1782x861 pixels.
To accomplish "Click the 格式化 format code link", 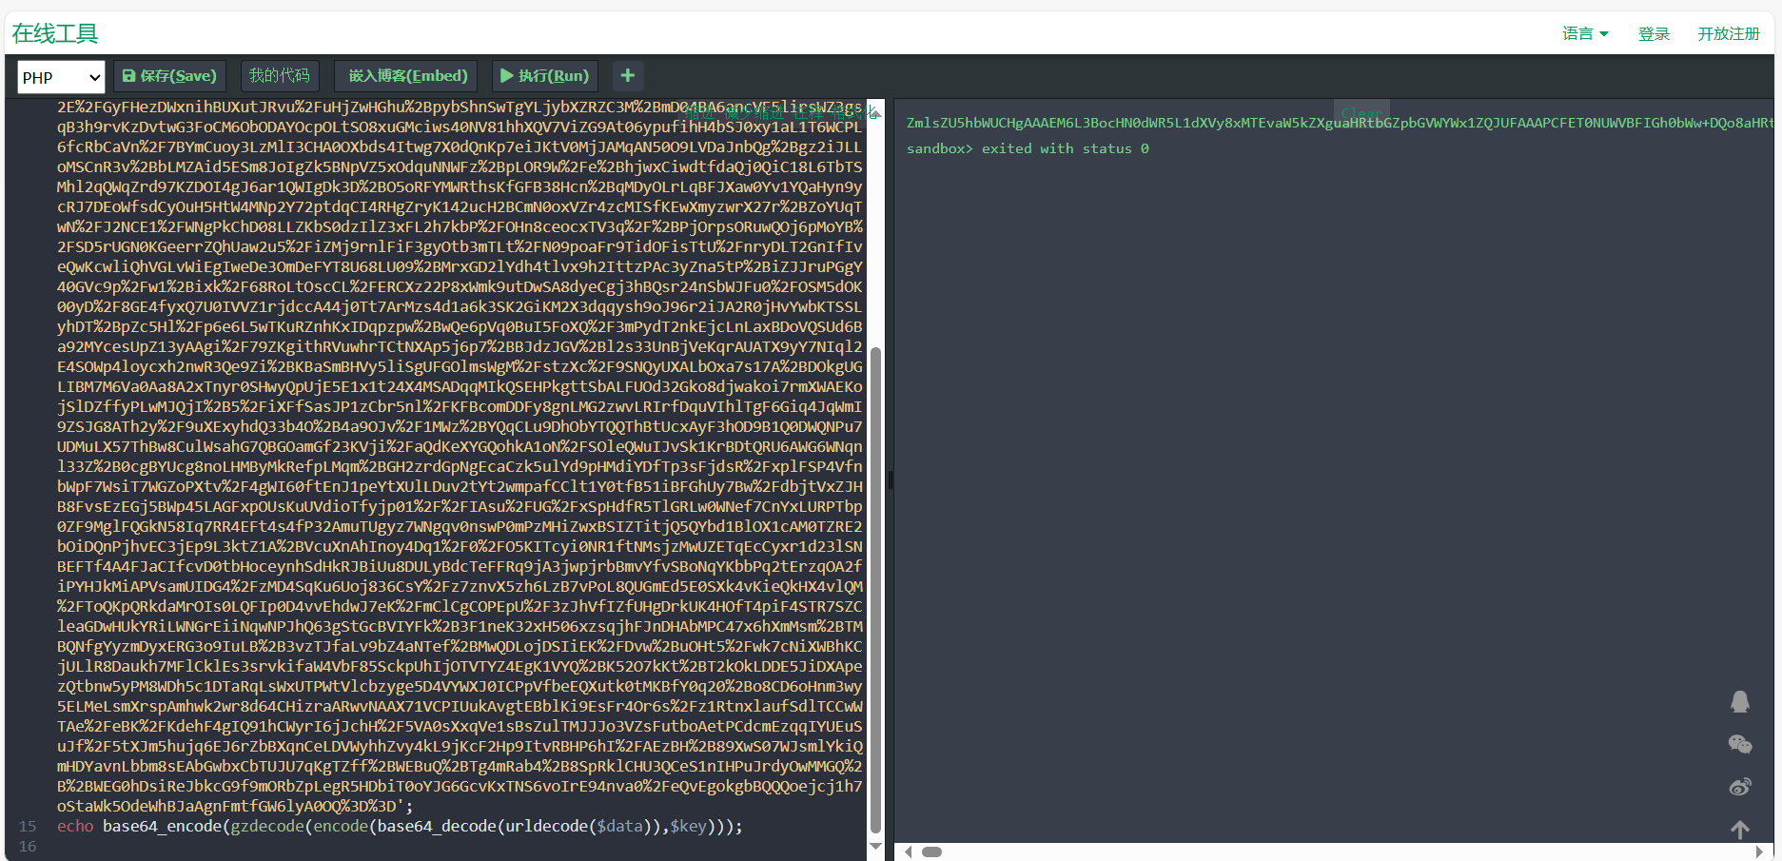I will [853, 113].
